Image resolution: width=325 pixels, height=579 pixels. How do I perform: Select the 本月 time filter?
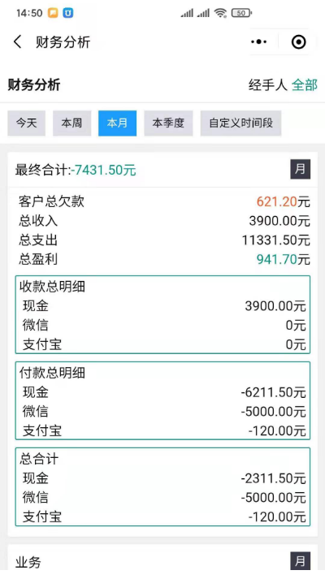(x=118, y=123)
